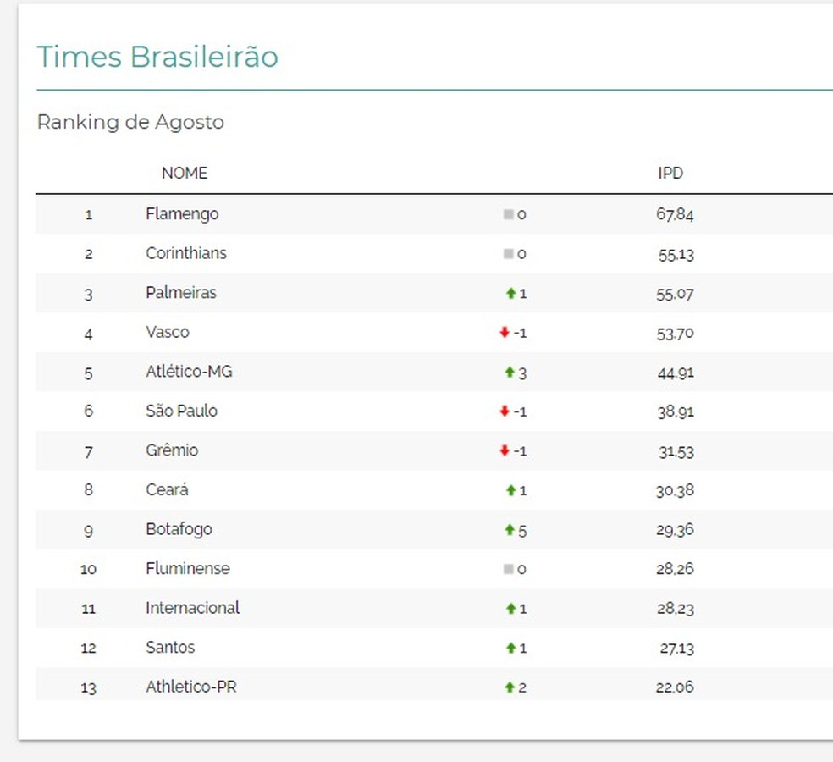Select the Flamengo team name
This screenshot has height=762, width=833.
(182, 214)
